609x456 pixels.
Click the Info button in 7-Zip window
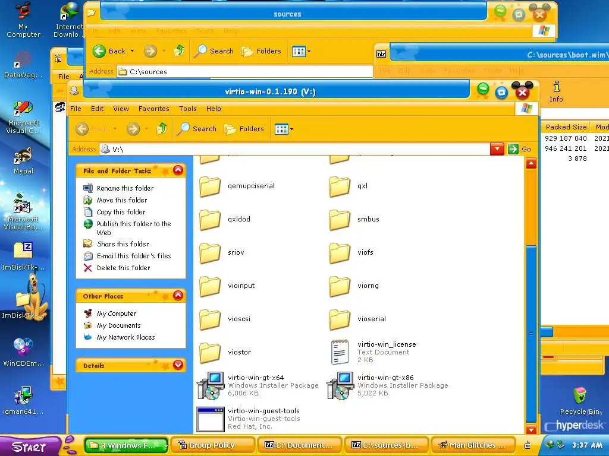tap(556, 92)
